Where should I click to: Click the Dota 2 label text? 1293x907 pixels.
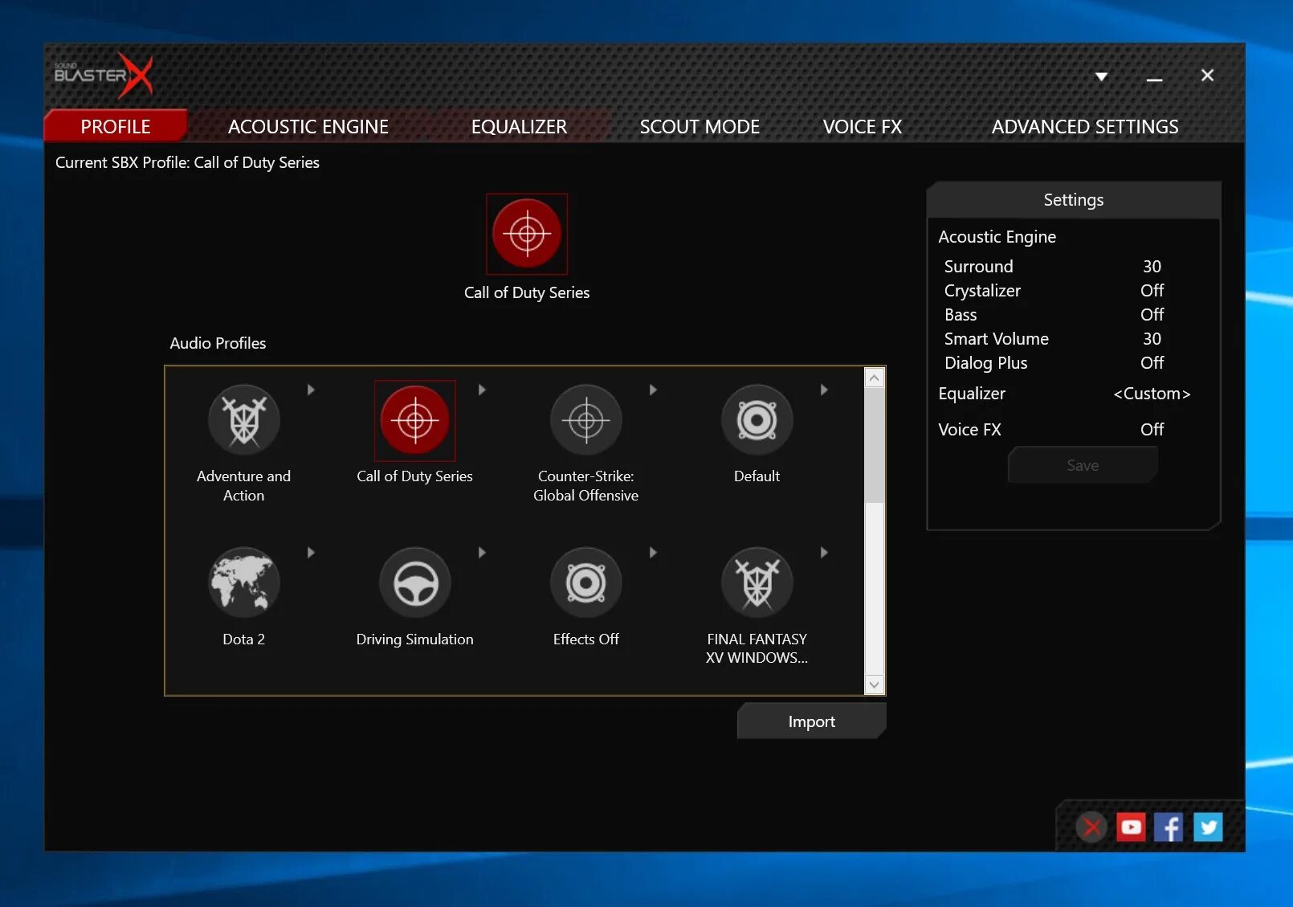(x=243, y=639)
